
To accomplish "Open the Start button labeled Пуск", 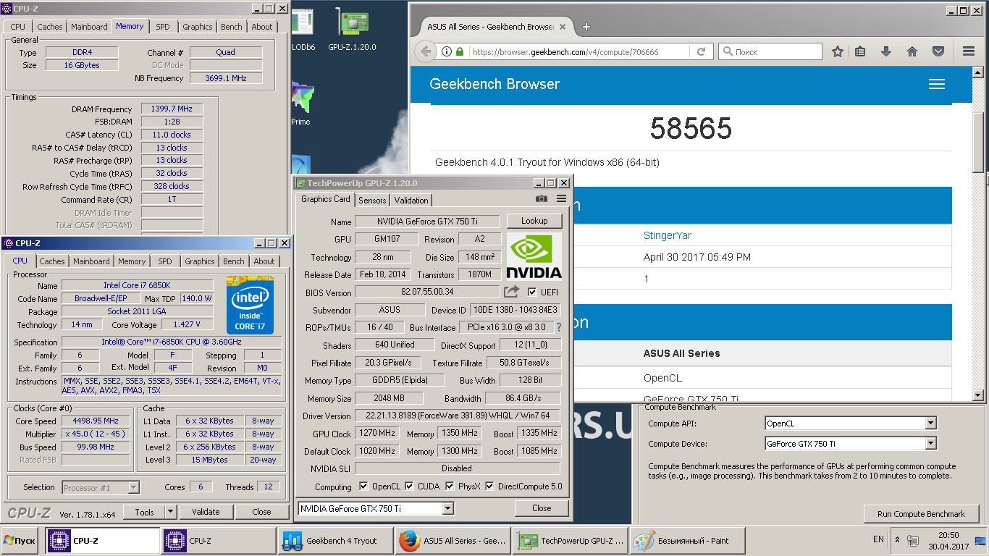I will point(20,540).
